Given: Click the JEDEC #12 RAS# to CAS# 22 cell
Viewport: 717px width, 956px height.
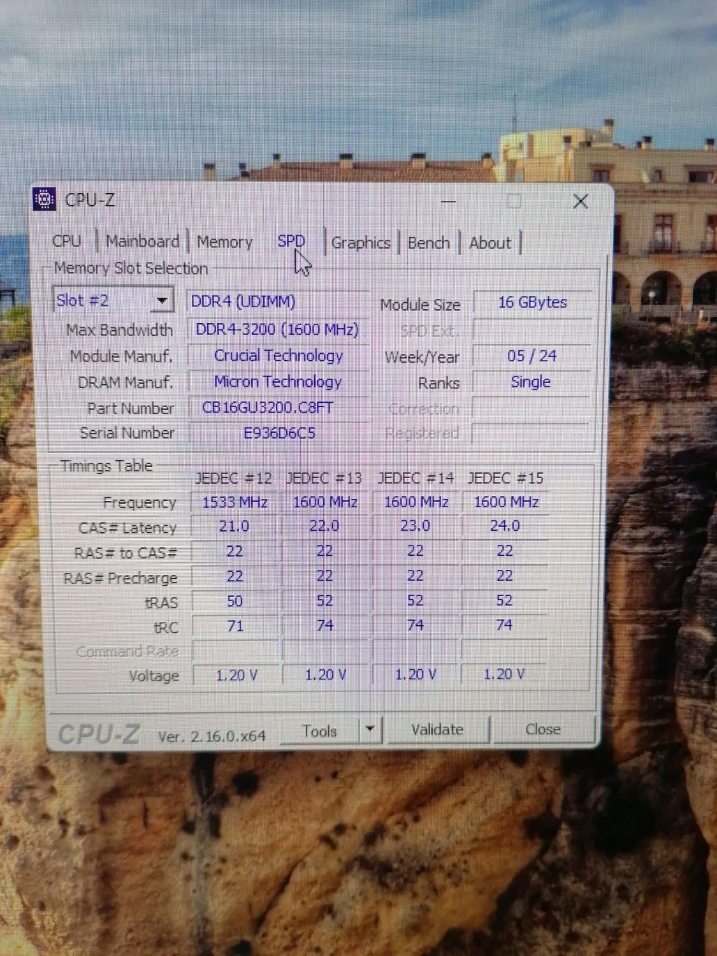Looking at the screenshot, I should (235, 551).
